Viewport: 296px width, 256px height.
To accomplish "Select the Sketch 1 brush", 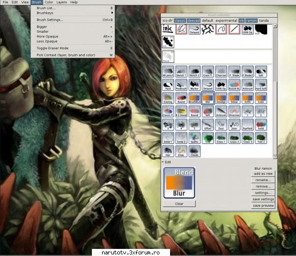I will coord(181,71).
